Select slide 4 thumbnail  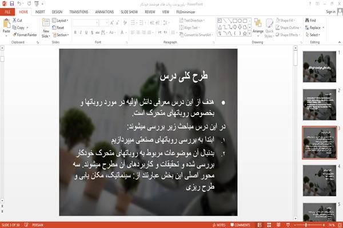tap(320, 181)
